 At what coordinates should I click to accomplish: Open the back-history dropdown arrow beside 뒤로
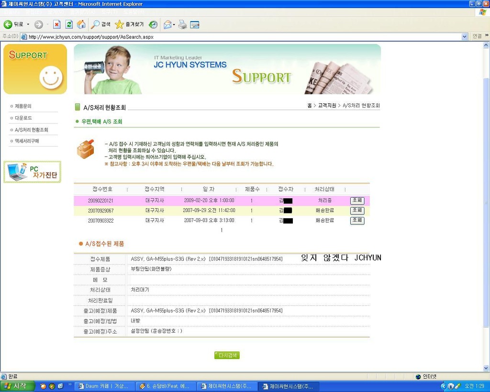point(28,24)
